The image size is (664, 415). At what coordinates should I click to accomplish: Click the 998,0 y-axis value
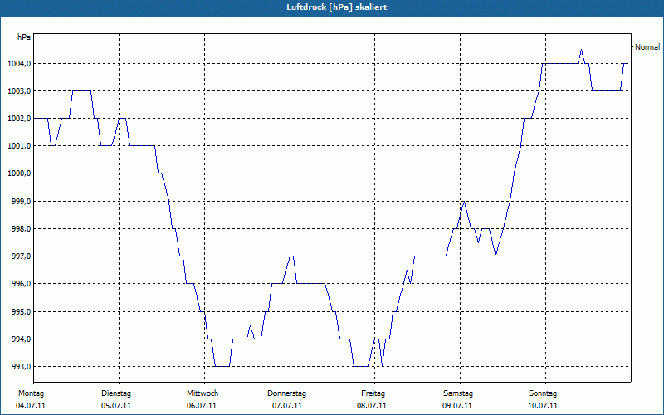click(x=20, y=229)
